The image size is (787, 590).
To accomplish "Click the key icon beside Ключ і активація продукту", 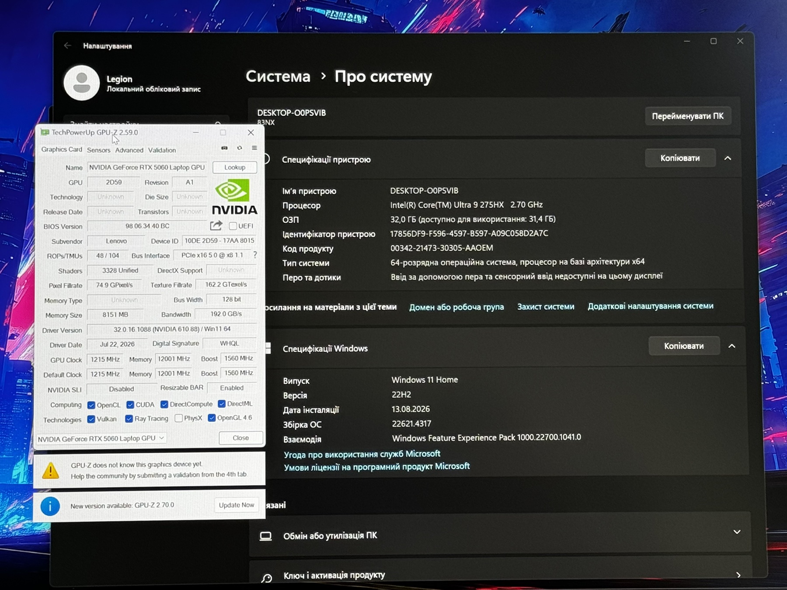I will tap(266, 578).
